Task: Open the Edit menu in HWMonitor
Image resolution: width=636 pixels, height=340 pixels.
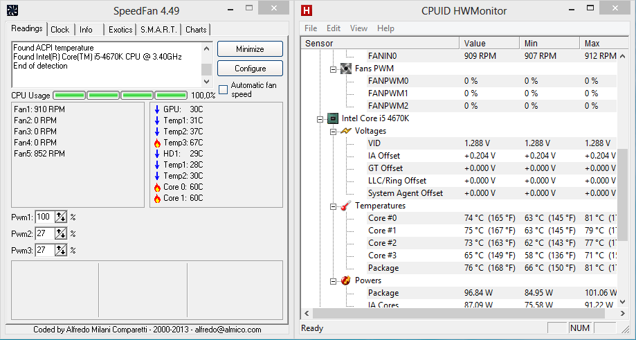Action: (x=334, y=28)
